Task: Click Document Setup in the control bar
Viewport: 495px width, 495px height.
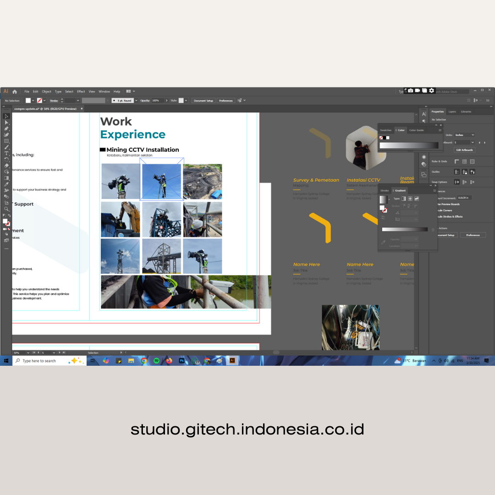Action: [x=203, y=100]
